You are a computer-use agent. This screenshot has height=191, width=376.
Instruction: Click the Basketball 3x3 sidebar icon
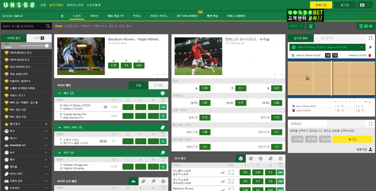(6, 145)
